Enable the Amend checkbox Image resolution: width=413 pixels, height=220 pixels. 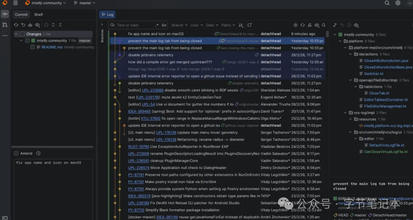coord(16,153)
